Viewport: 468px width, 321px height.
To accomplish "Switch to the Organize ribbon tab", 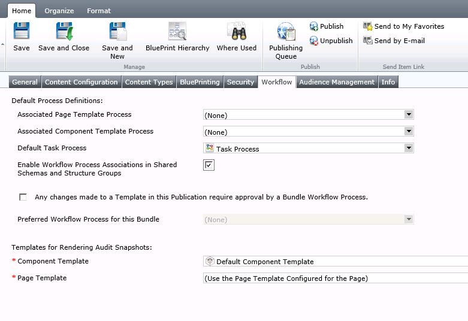I will click(59, 11).
